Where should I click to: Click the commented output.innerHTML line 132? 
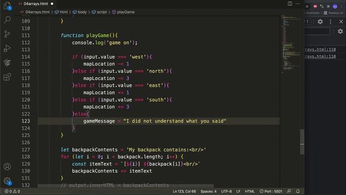[115, 185]
